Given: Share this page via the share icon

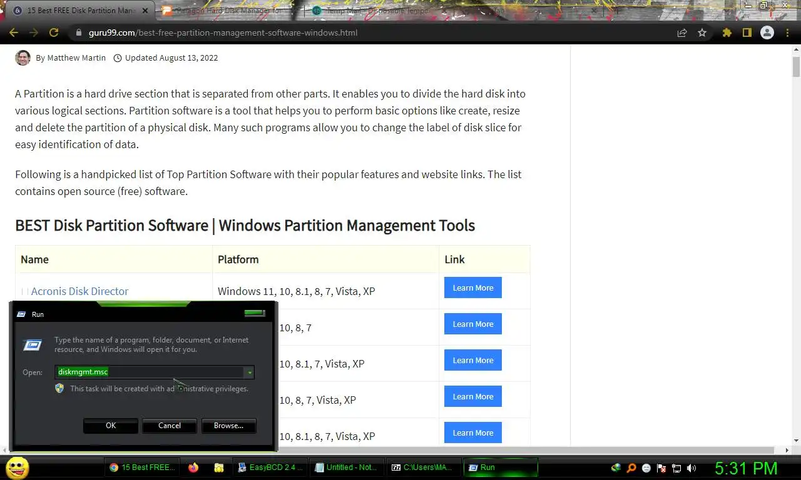Looking at the screenshot, I should pos(682,32).
